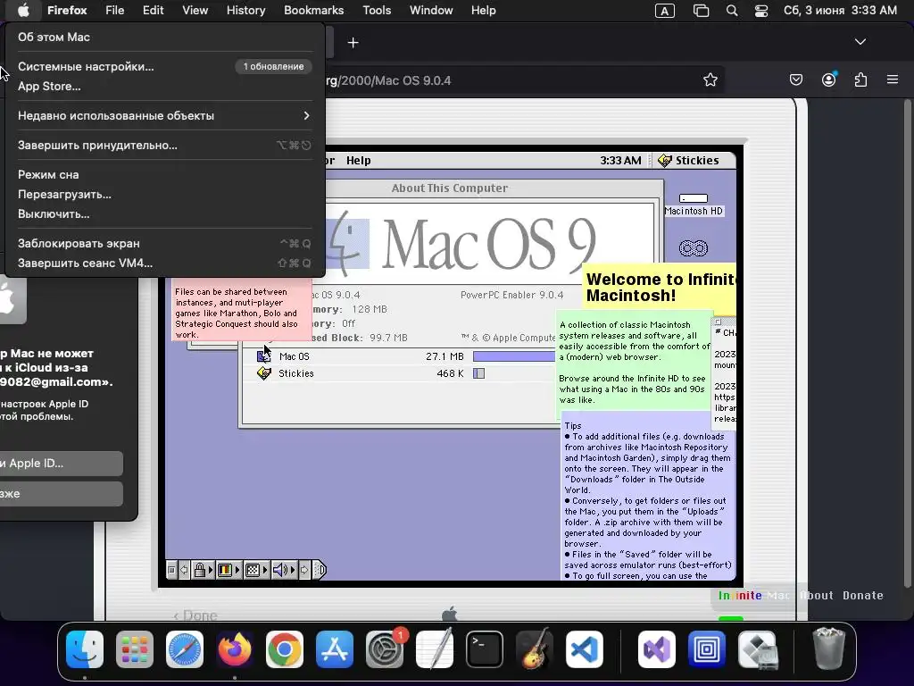Viewport: 914px width, 686px height.
Task: Click Done link below emulator screen
Action: (x=195, y=615)
